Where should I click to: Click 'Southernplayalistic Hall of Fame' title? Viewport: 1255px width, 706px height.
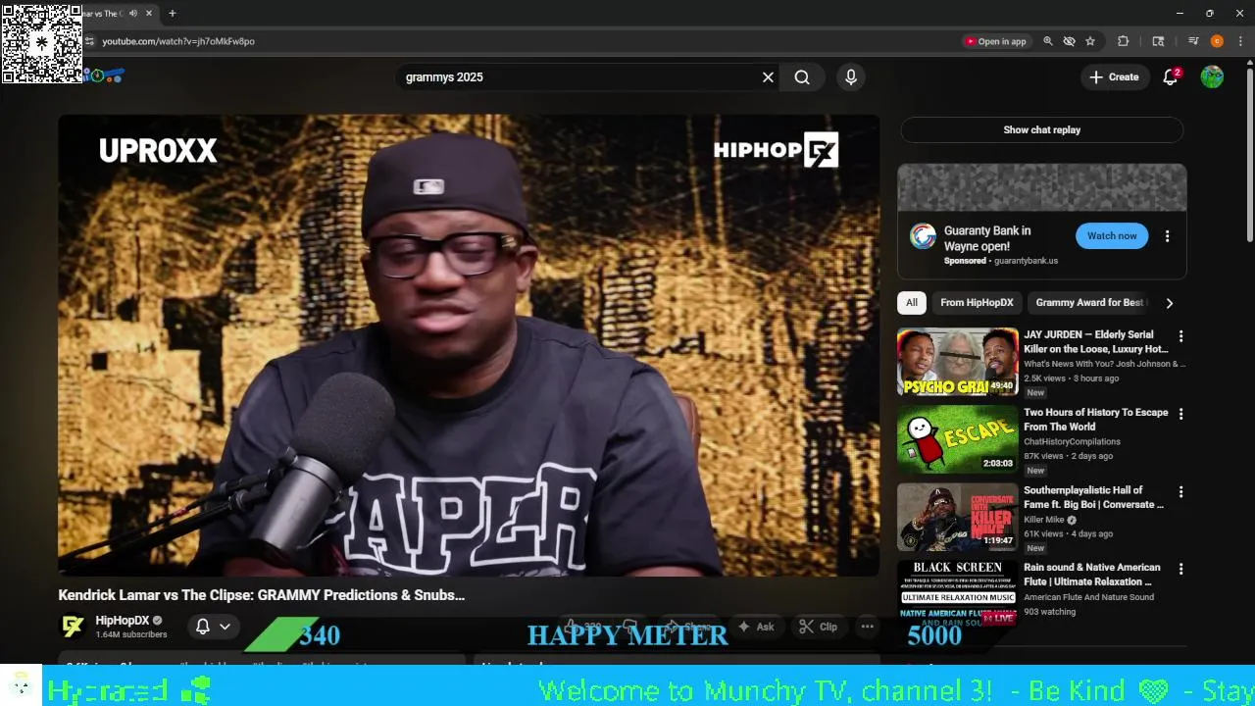[x=1093, y=496]
